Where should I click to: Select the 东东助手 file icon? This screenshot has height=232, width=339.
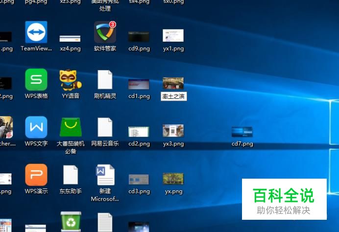pyautogui.click(x=71, y=175)
